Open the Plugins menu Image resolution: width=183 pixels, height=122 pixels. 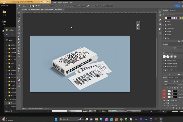pos(60,3)
